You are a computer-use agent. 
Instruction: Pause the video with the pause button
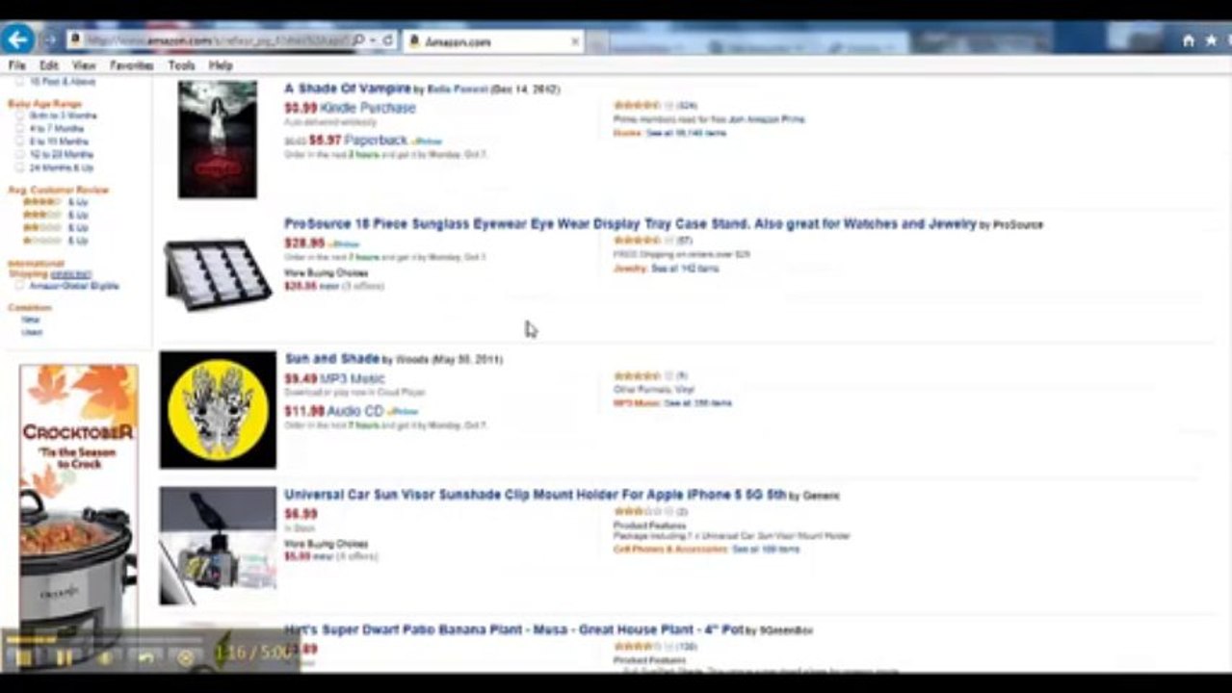click(x=64, y=658)
